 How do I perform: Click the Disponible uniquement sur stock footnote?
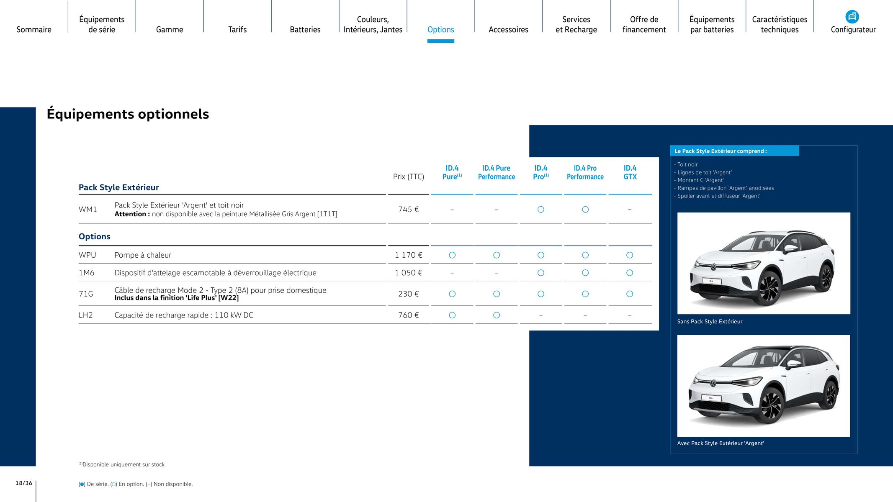tap(121, 464)
